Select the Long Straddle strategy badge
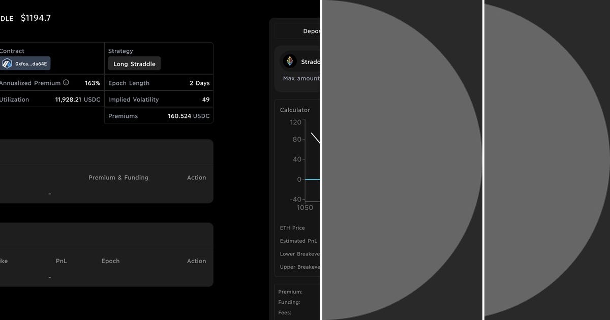610x320 pixels. [134, 63]
